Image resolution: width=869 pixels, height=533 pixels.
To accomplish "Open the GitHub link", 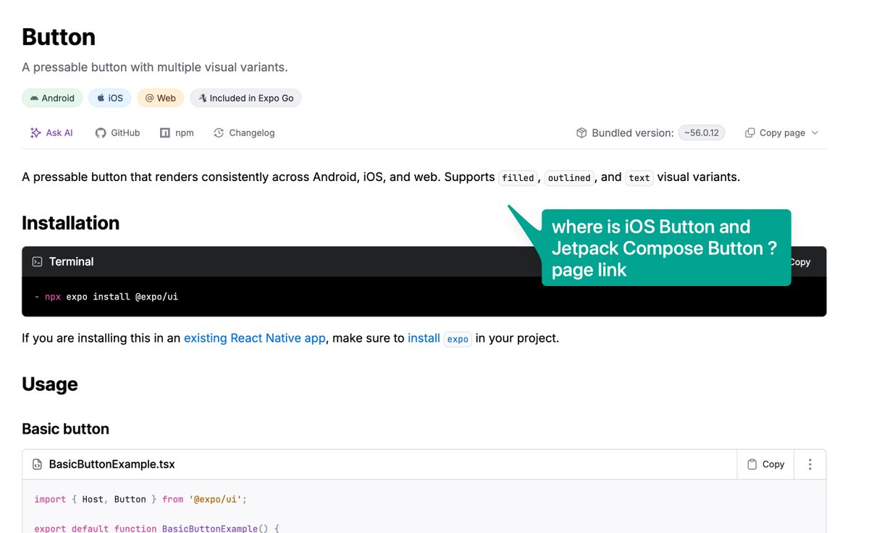I will (117, 133).
